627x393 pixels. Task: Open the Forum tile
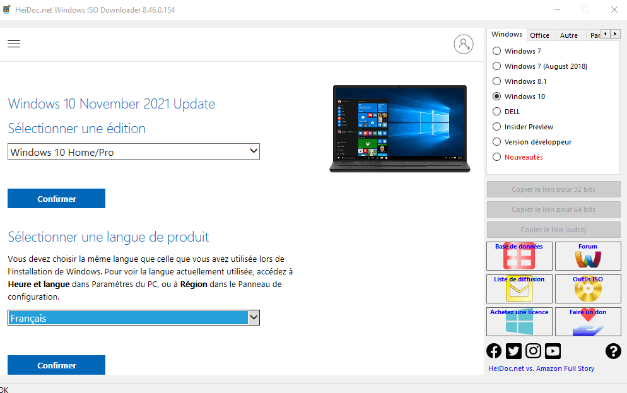point(588,256)
